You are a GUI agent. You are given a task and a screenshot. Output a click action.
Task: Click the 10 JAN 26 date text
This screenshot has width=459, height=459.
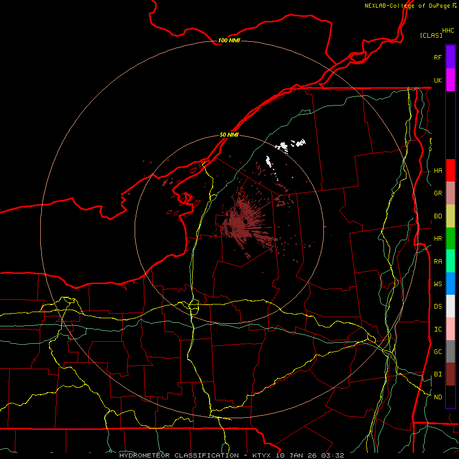297,455
